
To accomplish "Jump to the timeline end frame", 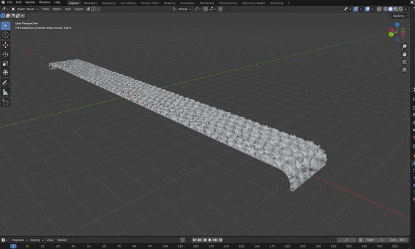I will click(x=220, y=240).
